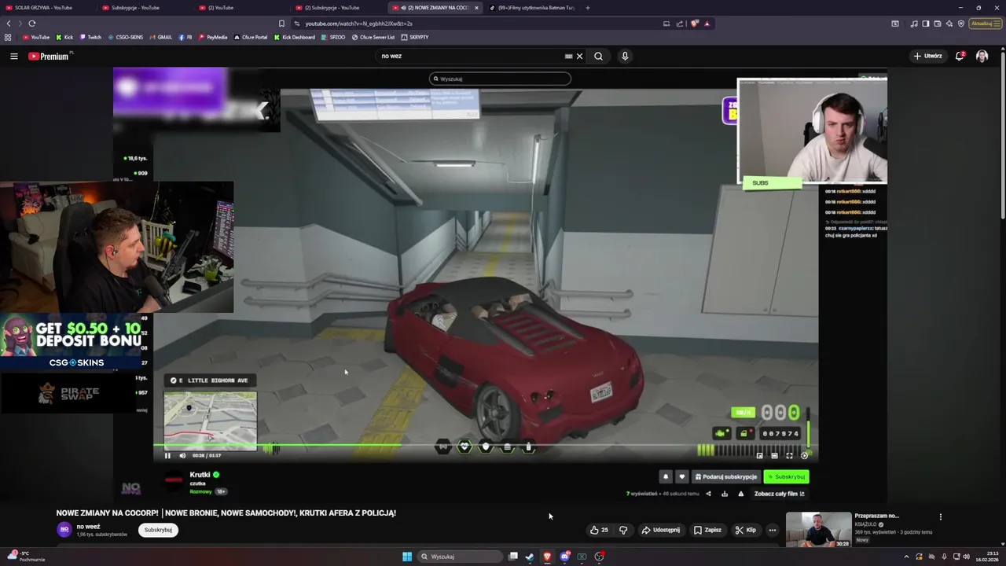
Task: Click the Brave Shields lion icon
Action: (694, 24)
